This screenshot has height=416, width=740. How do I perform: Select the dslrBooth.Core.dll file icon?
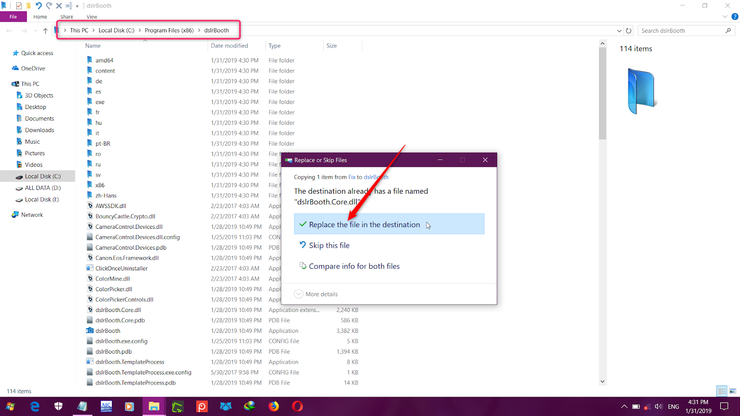point(90,310)
